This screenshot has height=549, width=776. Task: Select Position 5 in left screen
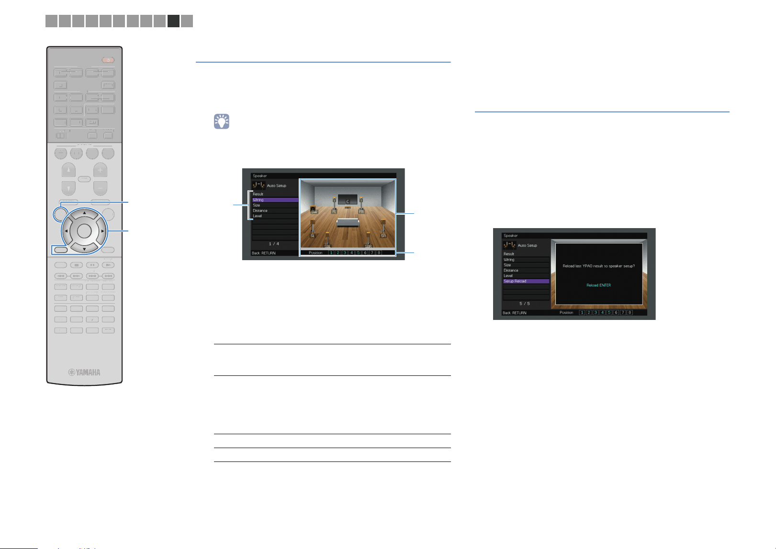tap(359, 253)
